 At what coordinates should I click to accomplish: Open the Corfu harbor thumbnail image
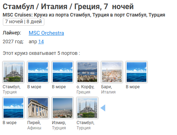point(87,72)
